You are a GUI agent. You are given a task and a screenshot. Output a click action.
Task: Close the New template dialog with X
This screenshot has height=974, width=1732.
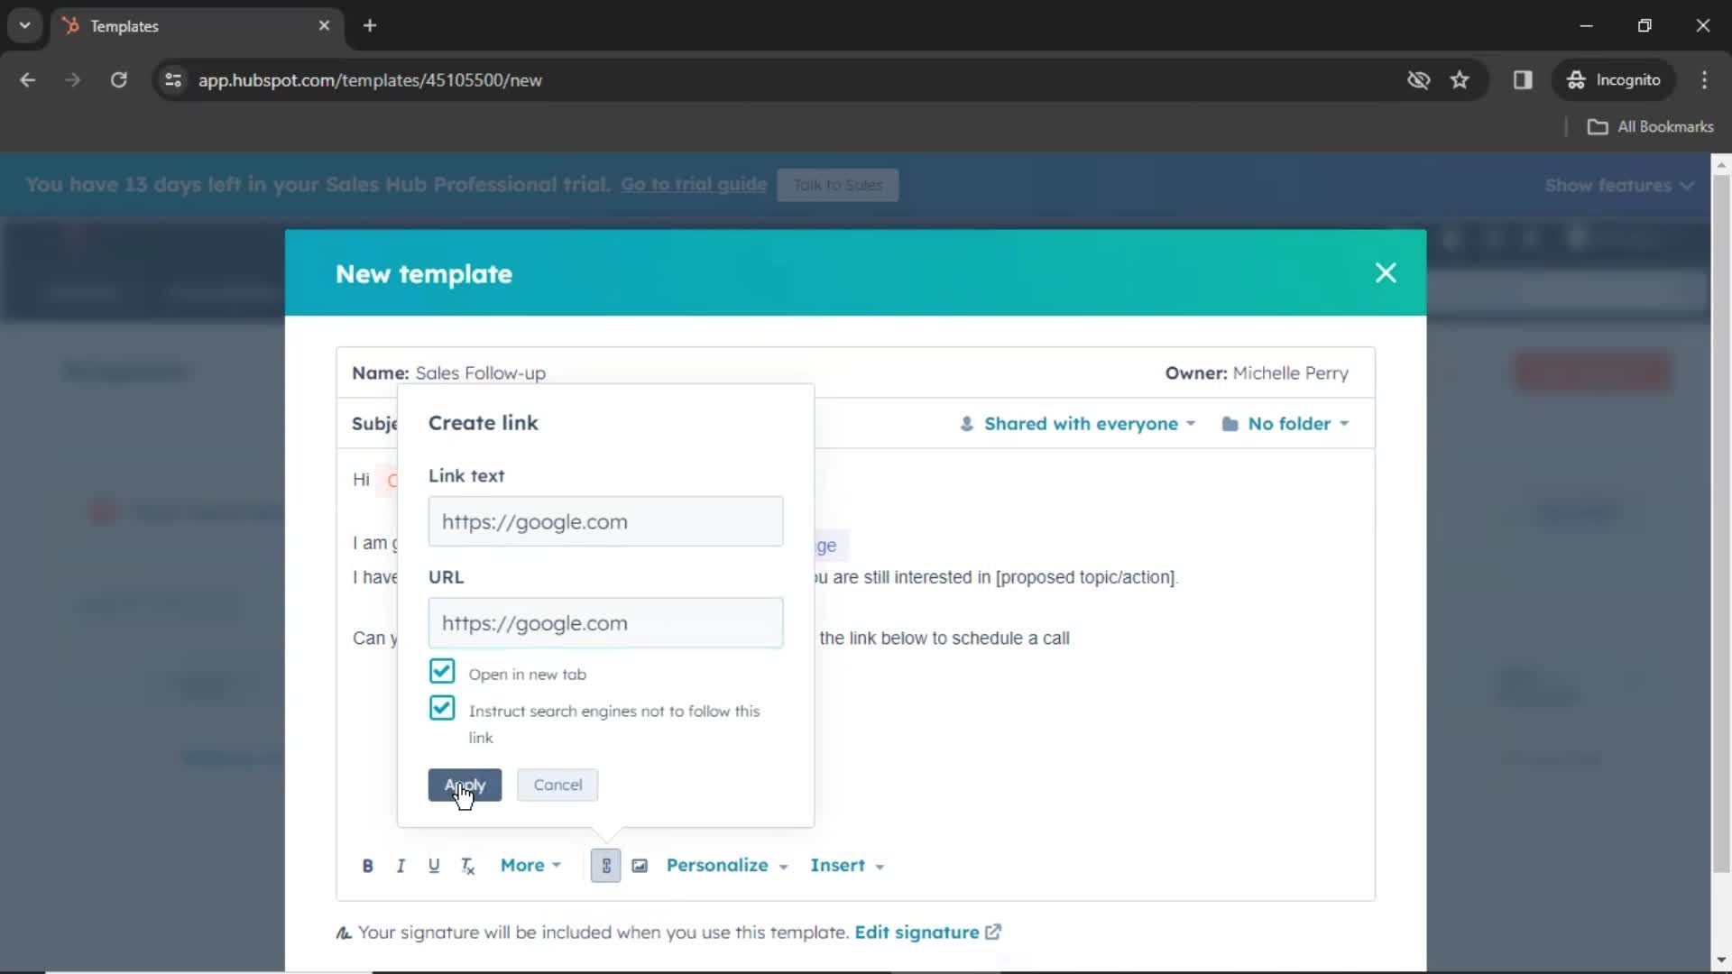click(x=1386, y=272)
